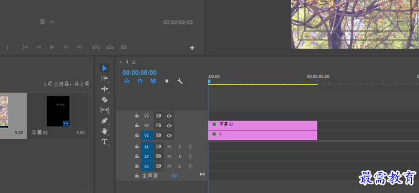
Task: Select the Track Select Forward tool
Action: (104, 78)
